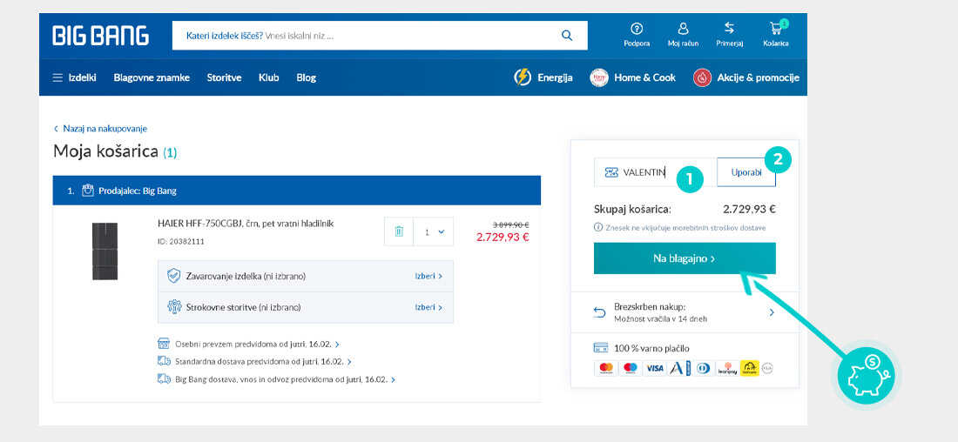
Task: Click the search magnifier icon
Action: [567, 36]
